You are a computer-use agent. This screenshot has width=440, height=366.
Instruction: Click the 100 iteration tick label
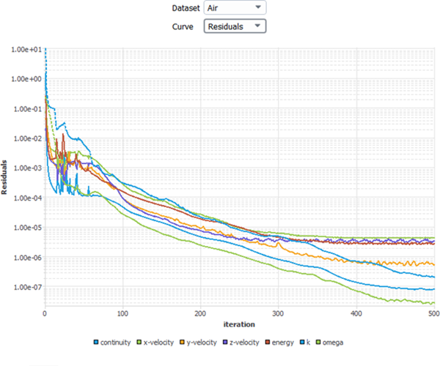pos(122,313)
